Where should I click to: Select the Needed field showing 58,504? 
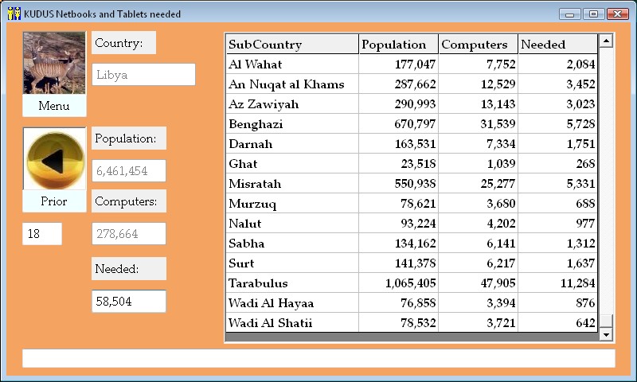coord(128,302)
